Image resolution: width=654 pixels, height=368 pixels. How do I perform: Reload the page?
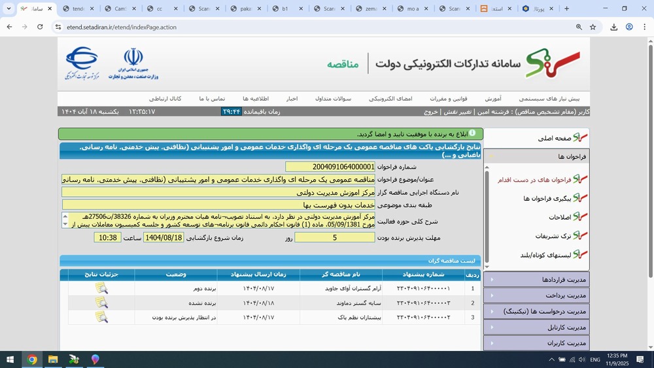click(40, 27)
